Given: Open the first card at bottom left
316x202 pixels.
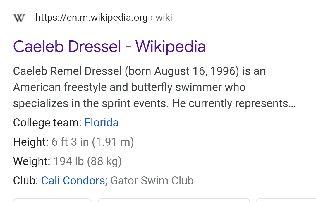Looking at the screenshot, I should 52,200.
